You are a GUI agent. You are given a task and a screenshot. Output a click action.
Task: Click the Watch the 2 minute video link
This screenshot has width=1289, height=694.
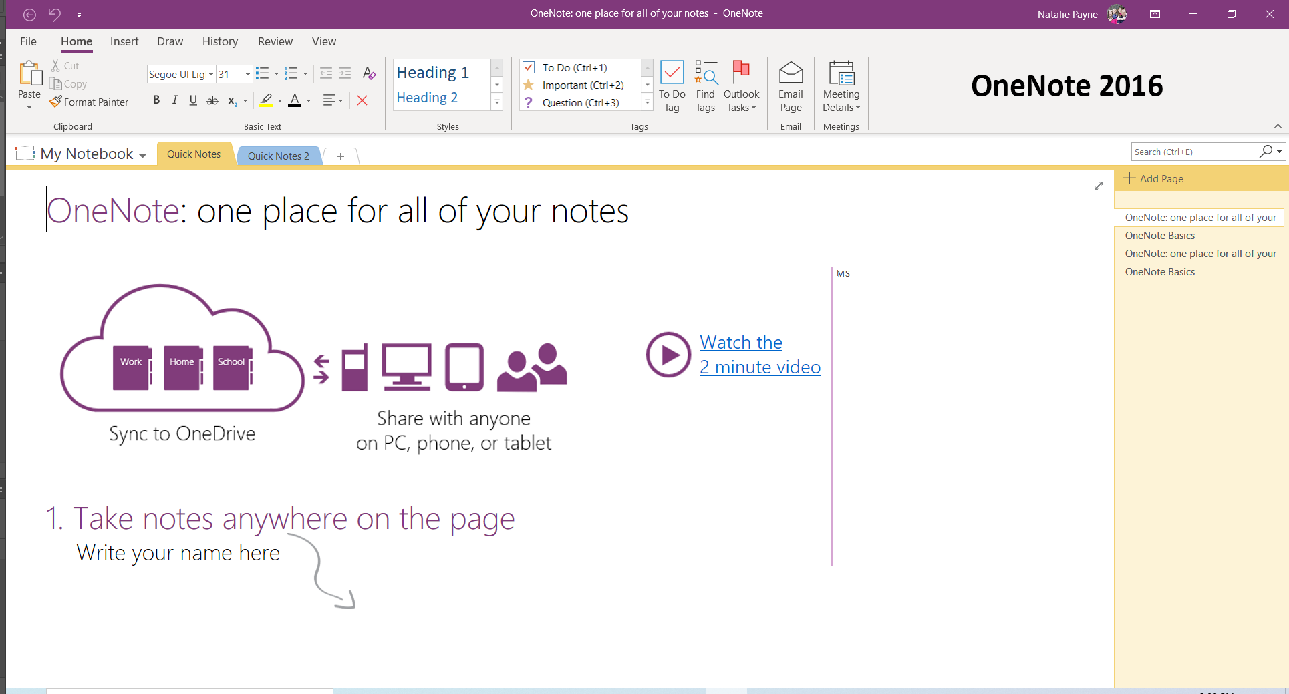point(760,354)
